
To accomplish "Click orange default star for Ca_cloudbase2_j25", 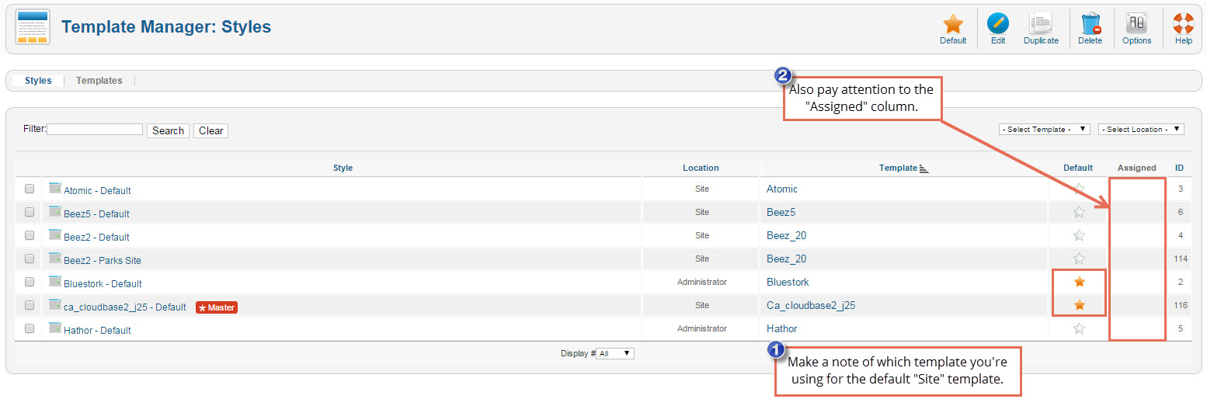I will tap(1078, 305).
